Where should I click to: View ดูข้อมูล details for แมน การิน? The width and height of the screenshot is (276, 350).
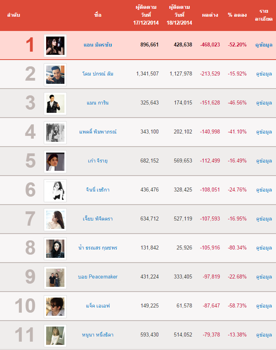tap(264, 103)
